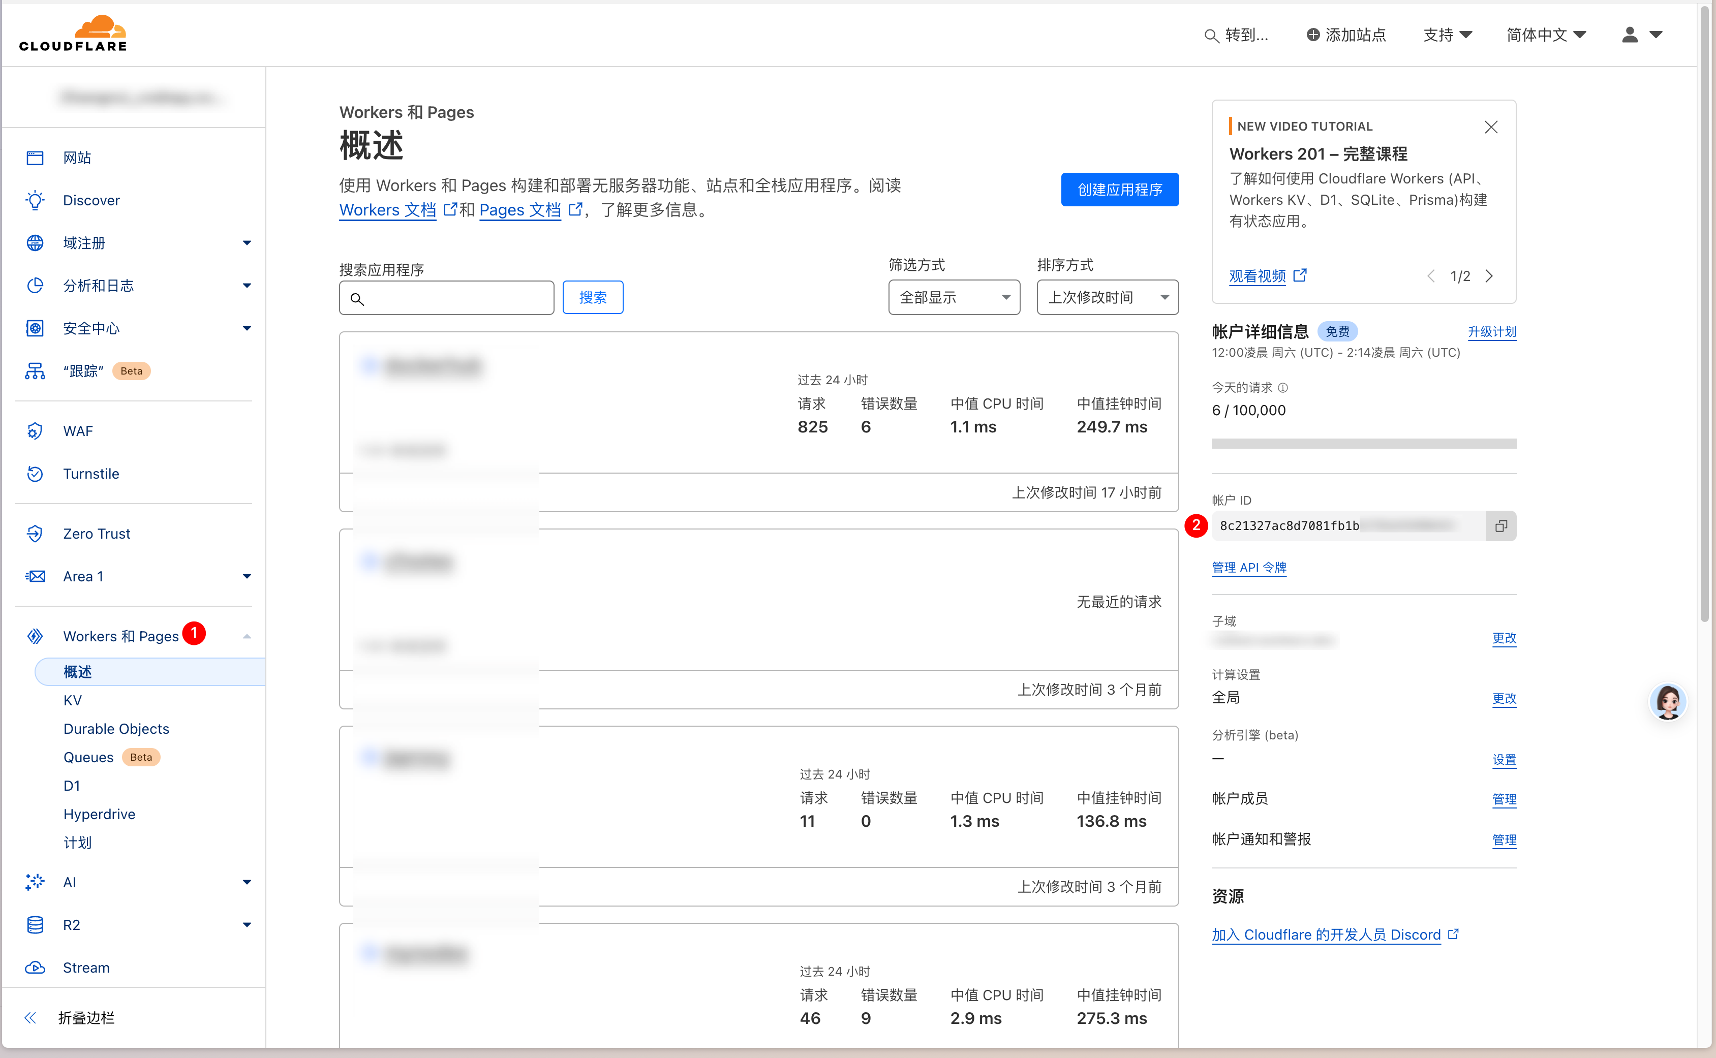Select D1 in the sidebar
1716x1058 pixels.
(x=71, y=786)
